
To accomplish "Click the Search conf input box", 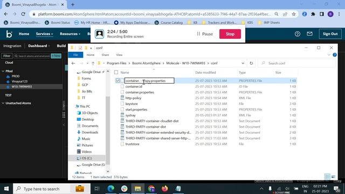I will (296, 64).
